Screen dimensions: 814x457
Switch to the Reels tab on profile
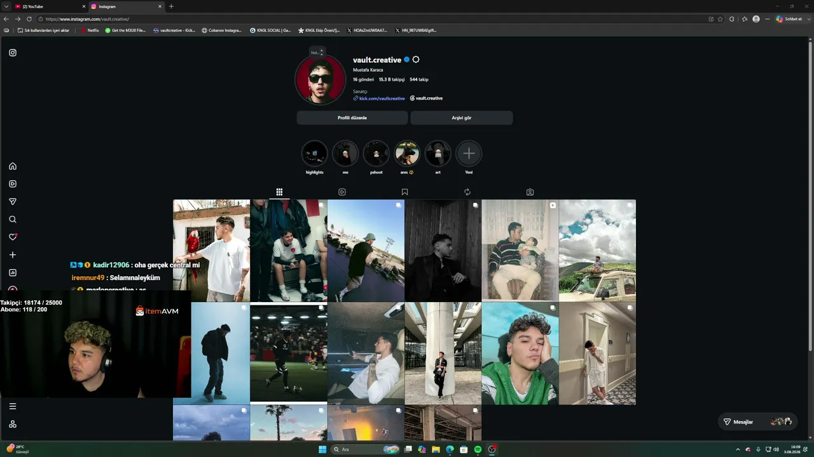[x=342, y=192]
